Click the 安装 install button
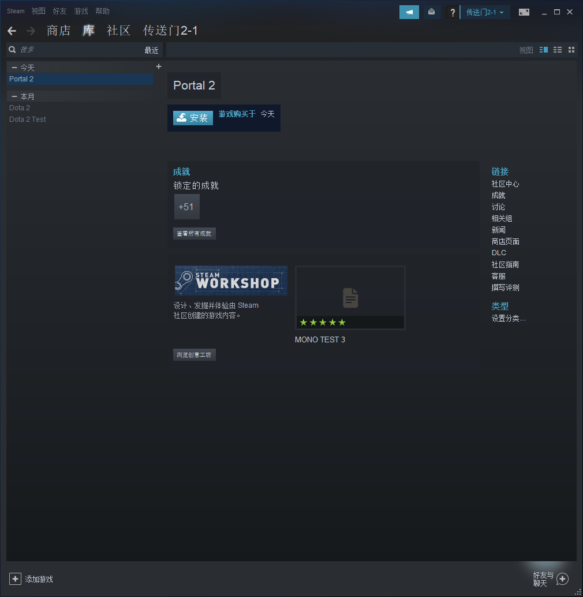This screenshot has width=583, height=597. point(193,118)
